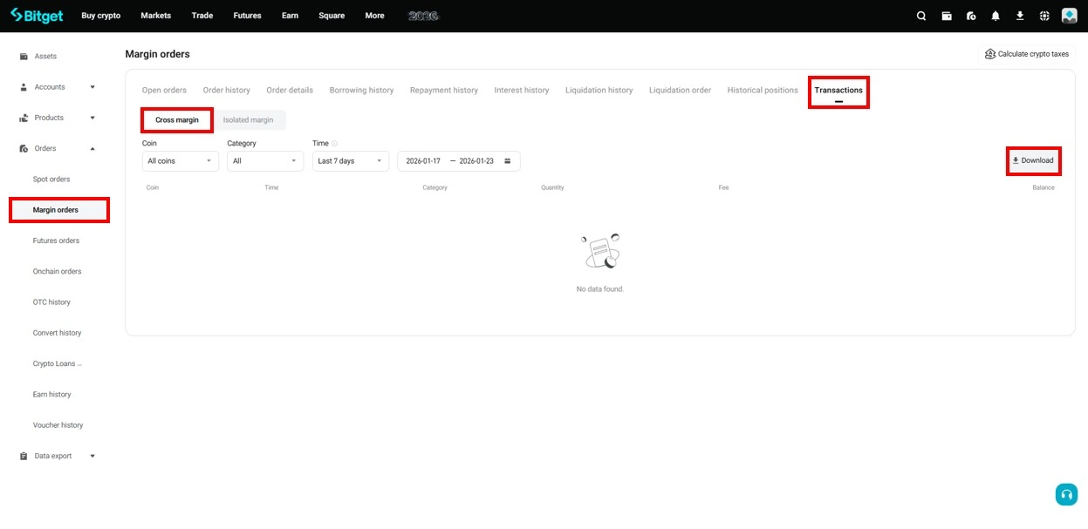
Task: Open the wallet icon in the header
Action: pos(947,16)
